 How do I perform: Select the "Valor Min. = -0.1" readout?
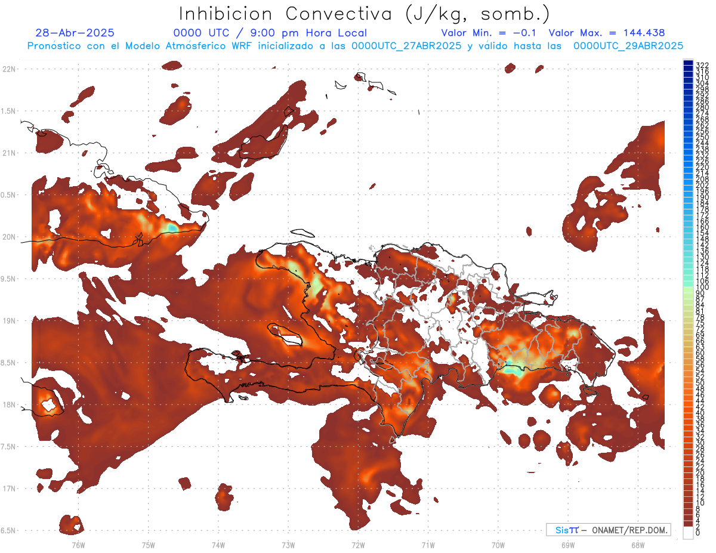click(x=489, y=33)
